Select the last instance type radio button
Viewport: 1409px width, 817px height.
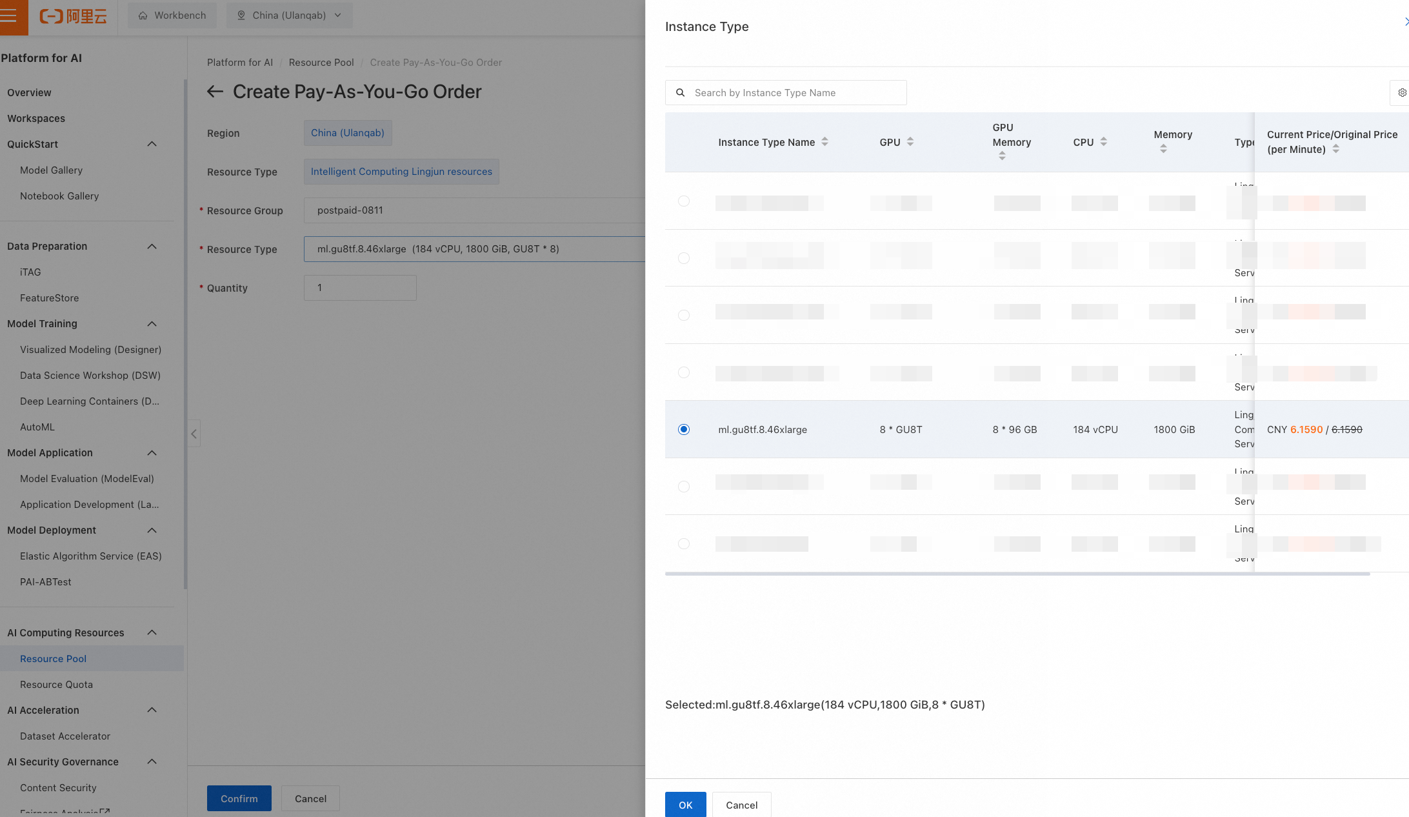684,544
